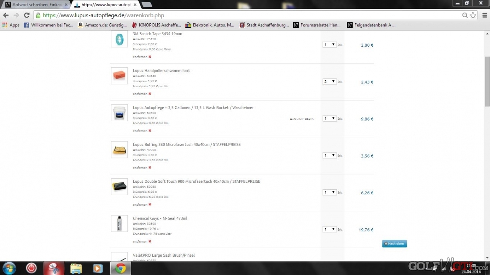The image size is (490, 275).
Task: Open Amazon.de bookmark
Action: pos(102,25)
